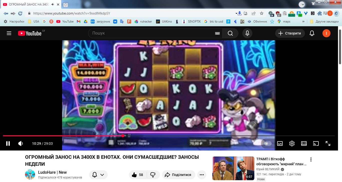Open the Обмінник bookmark
The image size is (342, 182).
pos(257,21)
